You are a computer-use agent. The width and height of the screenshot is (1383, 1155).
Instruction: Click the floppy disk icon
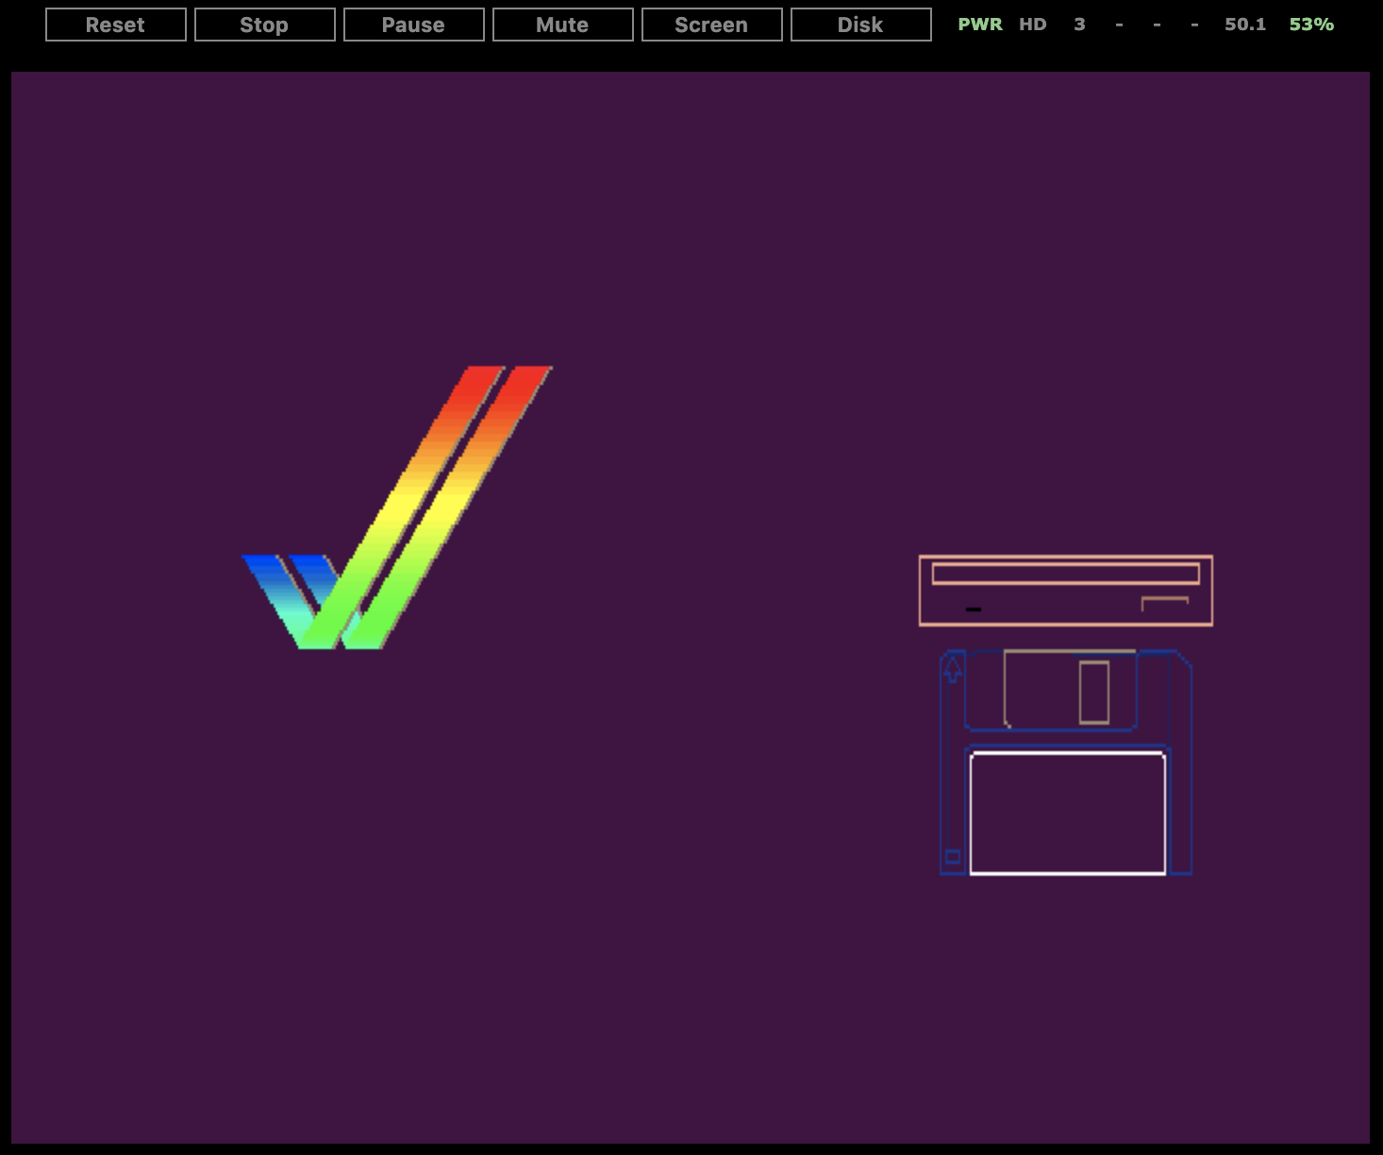1066,762
